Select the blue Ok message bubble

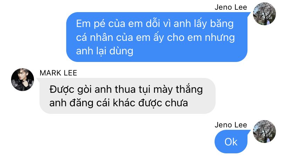tap(231, 142)
